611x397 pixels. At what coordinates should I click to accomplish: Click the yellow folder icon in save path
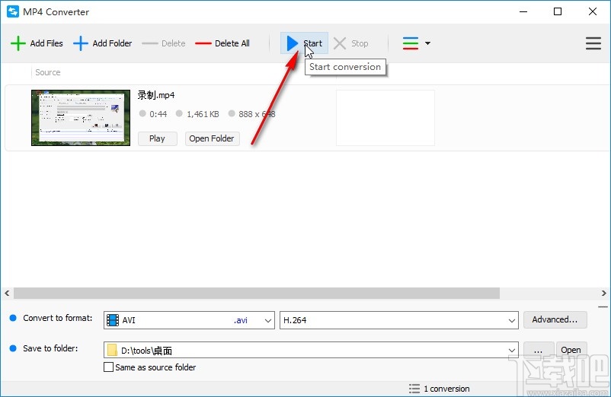(112, 350)
